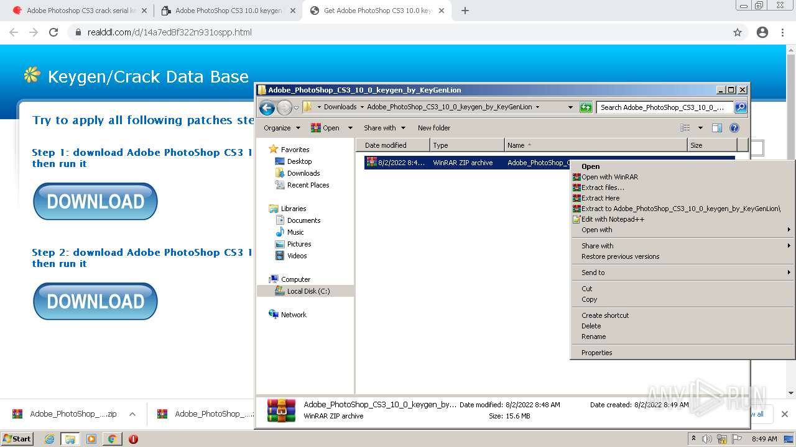Click Windows Explorer taskbar icon
The width and height of the screenshot is (796, 447).
pos(70,439)
